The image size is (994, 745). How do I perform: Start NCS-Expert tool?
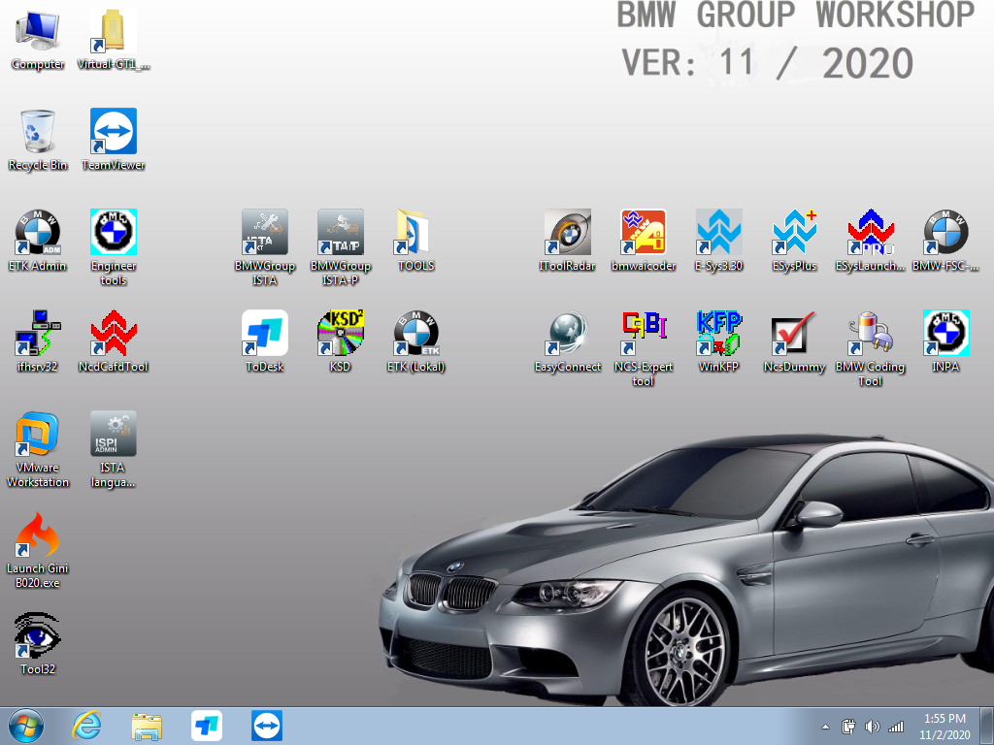(x=644, y=342)
